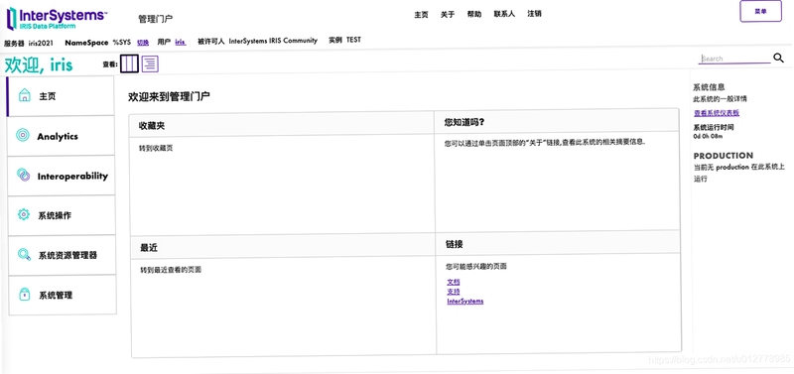Click the 转到收藏页 text
Screen dimensions: 794x374
156,148
